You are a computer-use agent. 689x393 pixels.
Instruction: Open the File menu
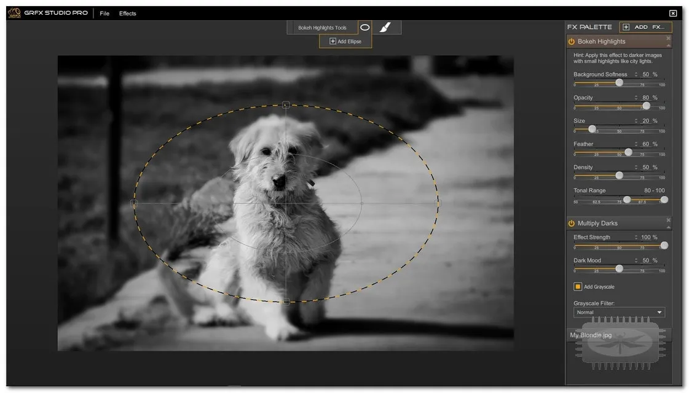104,13
